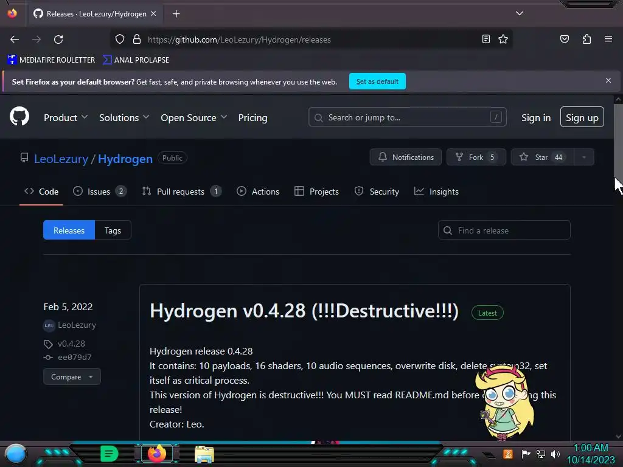Open the Start orb button
The width and height of the screenshot is (623, 467).
15,454
